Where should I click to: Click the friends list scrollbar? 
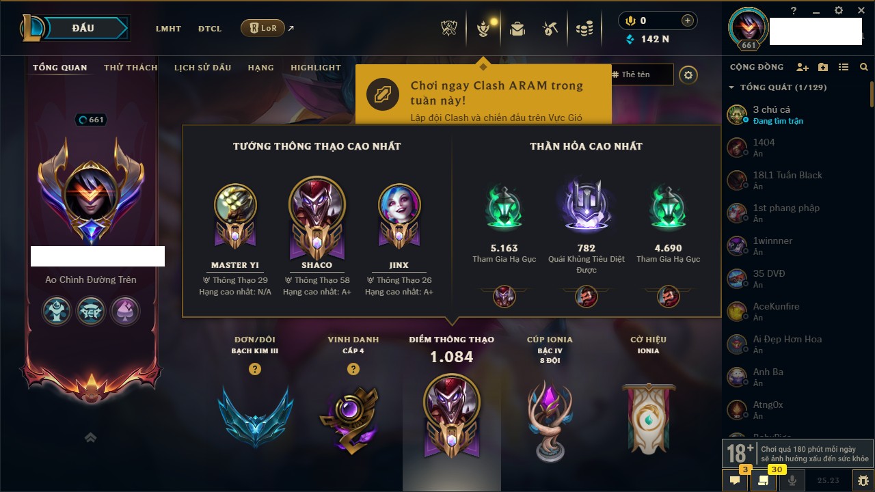pos(871,94)
